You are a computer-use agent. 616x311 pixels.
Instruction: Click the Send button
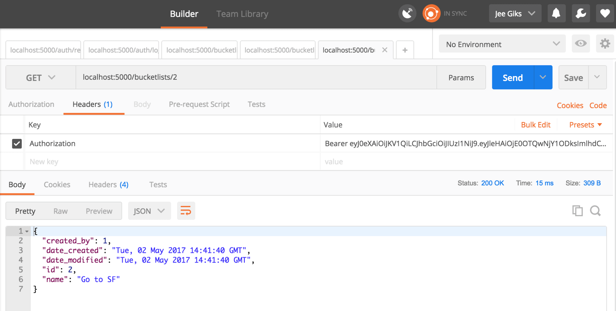click(513, 78)
